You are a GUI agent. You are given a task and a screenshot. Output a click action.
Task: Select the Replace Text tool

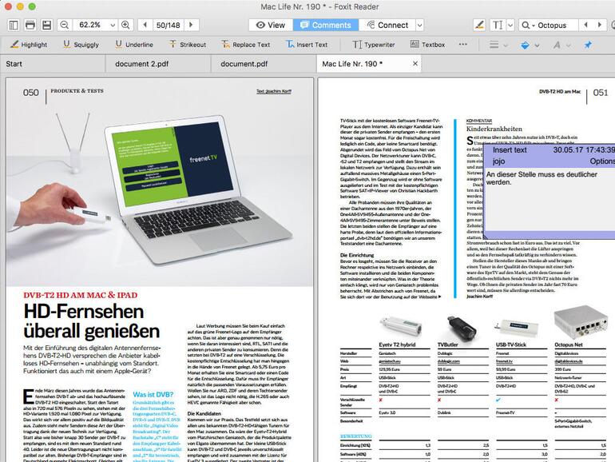point(245,44)
